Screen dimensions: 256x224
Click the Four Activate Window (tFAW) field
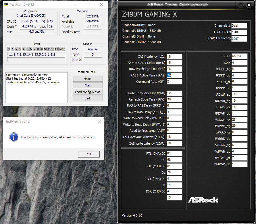[x=174, y=137]
